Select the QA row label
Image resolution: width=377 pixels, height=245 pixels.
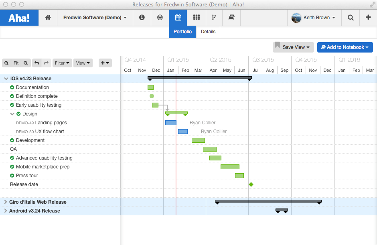pos(14,149)
